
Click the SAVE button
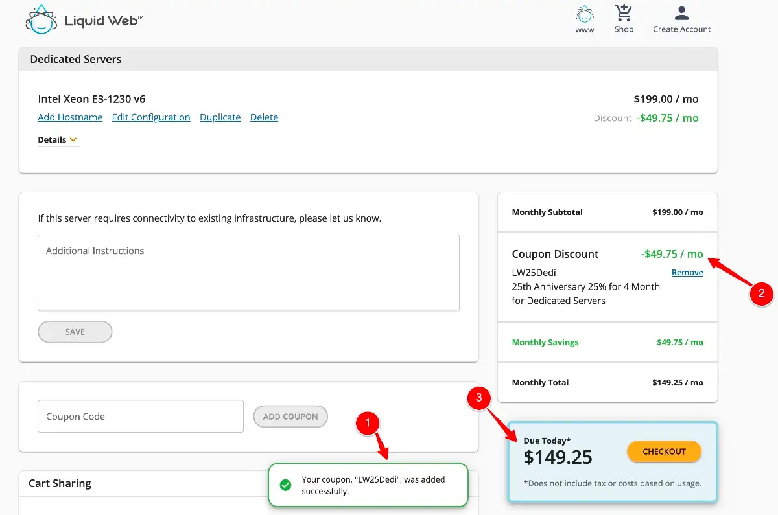click(75, 332)
